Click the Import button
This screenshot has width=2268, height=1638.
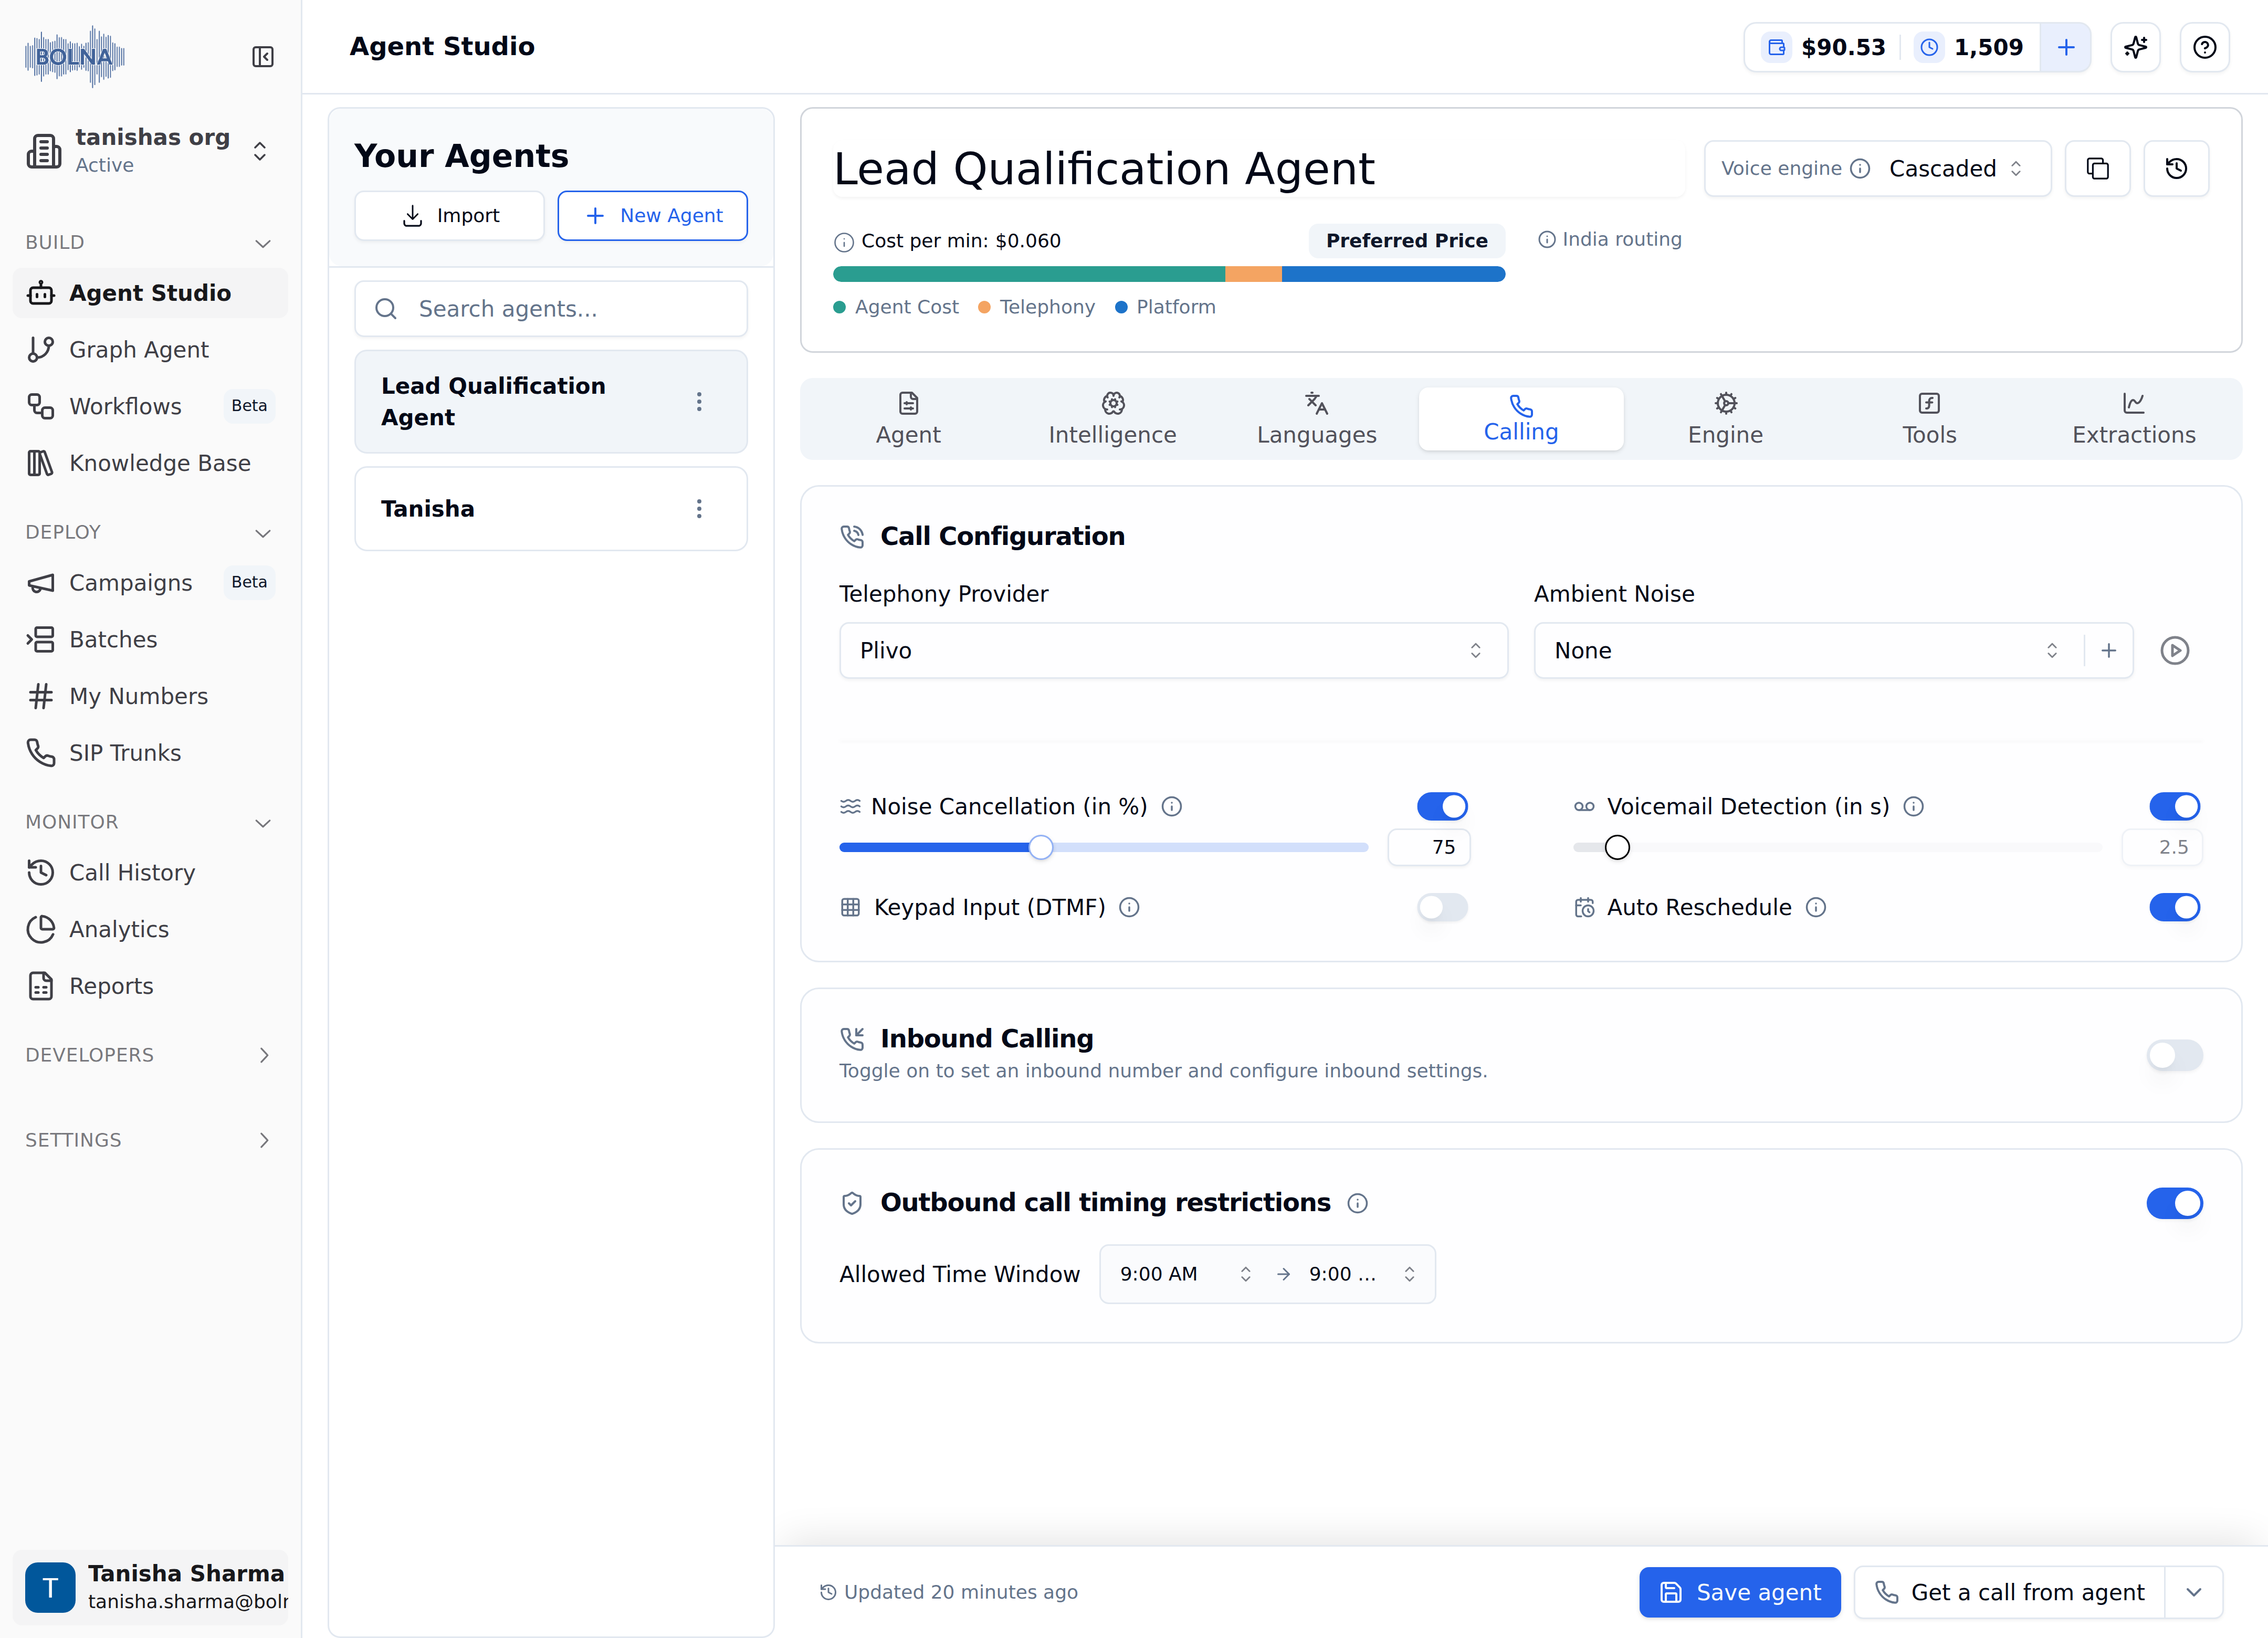pos(449,216)
